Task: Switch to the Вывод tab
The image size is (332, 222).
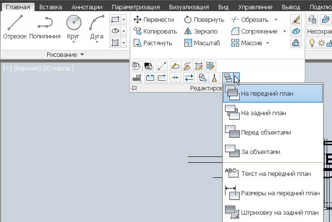Action: [291, 7]
